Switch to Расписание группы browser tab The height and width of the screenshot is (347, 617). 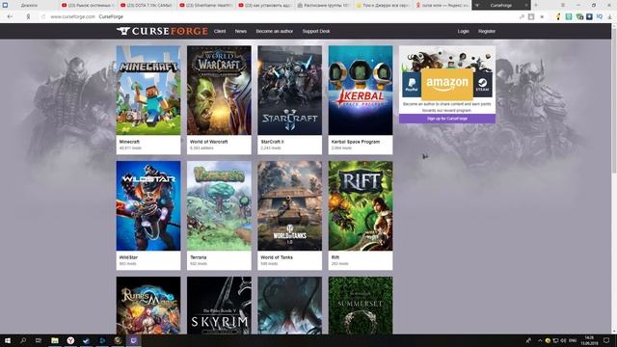click(324, 6)
